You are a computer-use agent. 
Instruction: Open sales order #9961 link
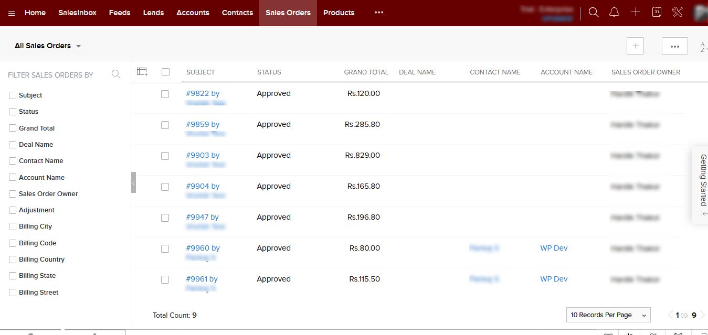[x=202, y=279]
